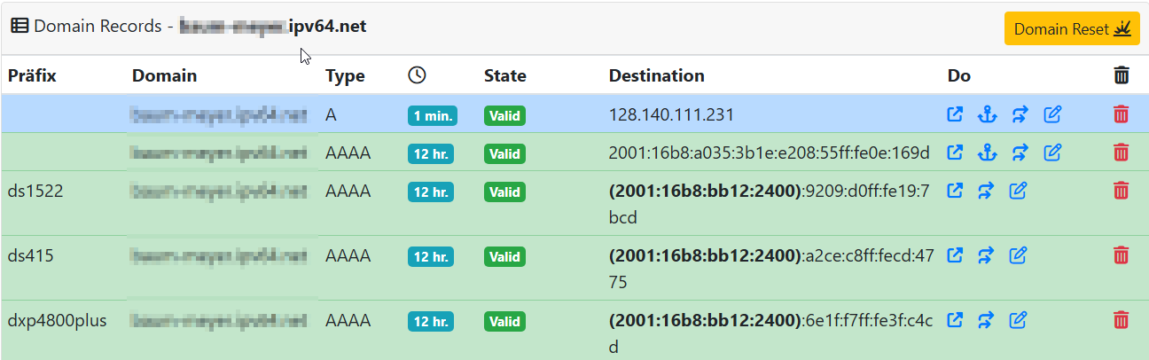The height and width of the screenshot is (360, 1149).
Task: Delete the dxp4800plus record
Action: [x=1121, y=320]
